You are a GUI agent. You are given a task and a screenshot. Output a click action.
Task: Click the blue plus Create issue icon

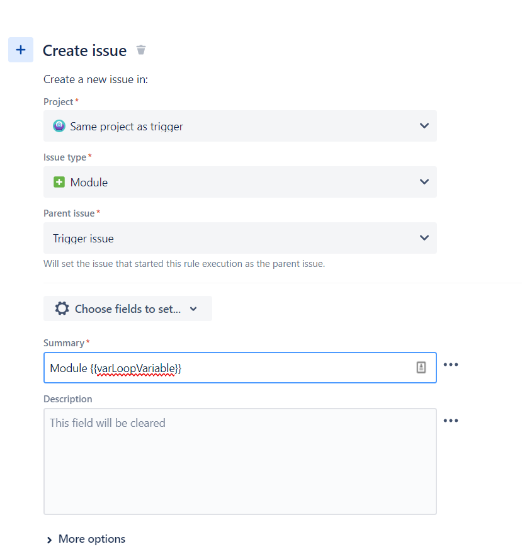[21, 50]
